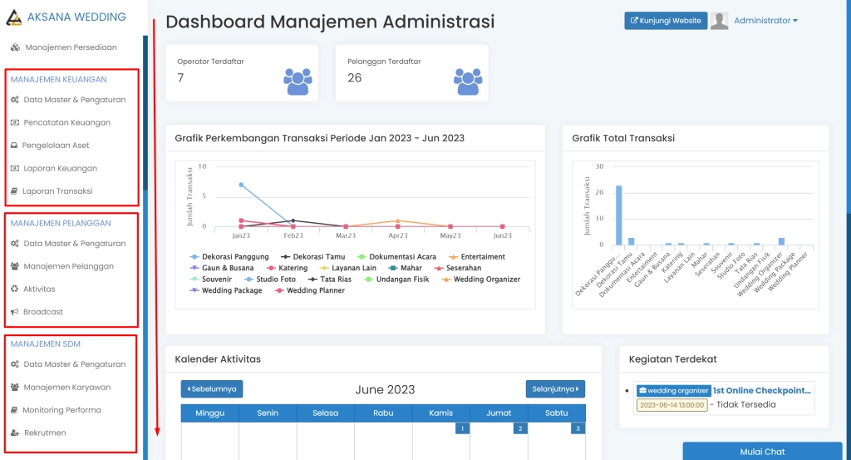Open the Mulai Chat panel
851x460 pixels.
click(x=762, y=452)
